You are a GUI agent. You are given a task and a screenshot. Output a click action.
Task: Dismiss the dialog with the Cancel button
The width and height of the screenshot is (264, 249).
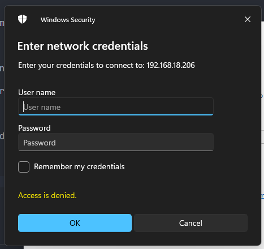click(191, 223)
